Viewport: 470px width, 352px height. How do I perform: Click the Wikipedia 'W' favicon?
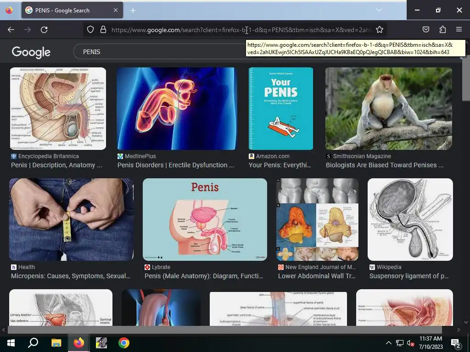pyautogui.click(x=372, y=267)
